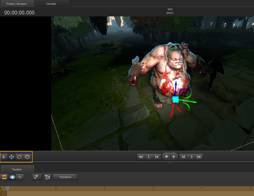Open the Transform dropdown
Screen dimensions: 254x196
pyautogui.click(x=65, y=177)
